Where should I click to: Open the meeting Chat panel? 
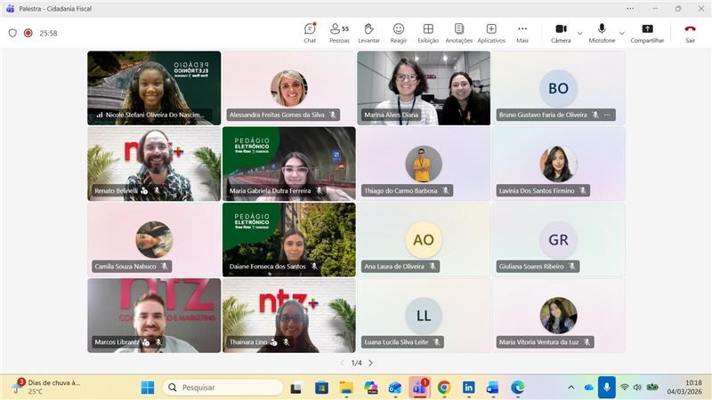click(x=310, y=33)
